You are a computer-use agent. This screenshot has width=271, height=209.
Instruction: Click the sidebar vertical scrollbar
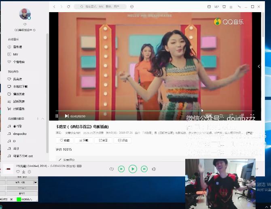[x=47, y=94]
